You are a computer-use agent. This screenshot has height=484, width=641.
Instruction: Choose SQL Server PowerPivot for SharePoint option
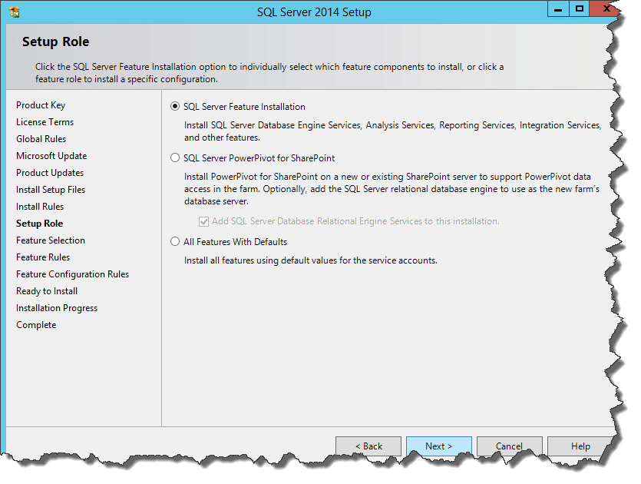tap(175, 158)
